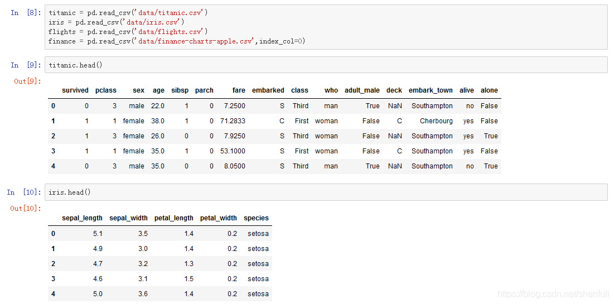This screenshot has width=614, height=304.
Task: Click sepal_width value 3.6
Action: click(x=143, y=294)
